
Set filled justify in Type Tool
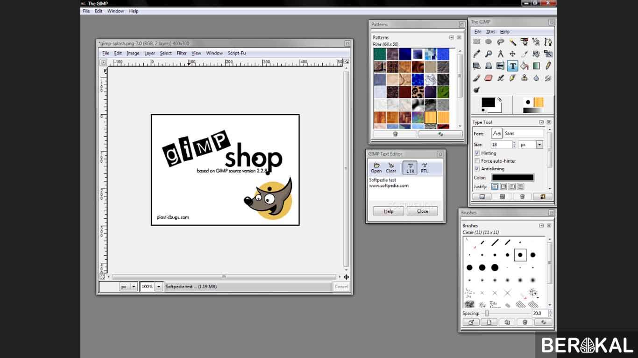520,186
